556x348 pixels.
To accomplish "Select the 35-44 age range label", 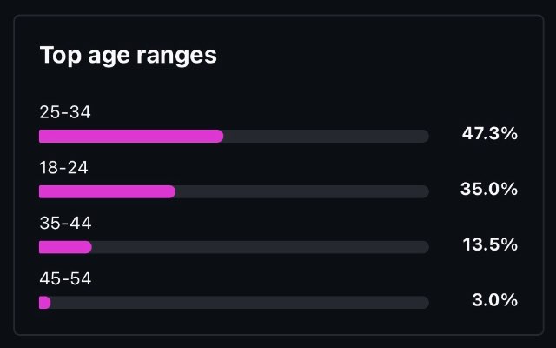I will point(65,223).
